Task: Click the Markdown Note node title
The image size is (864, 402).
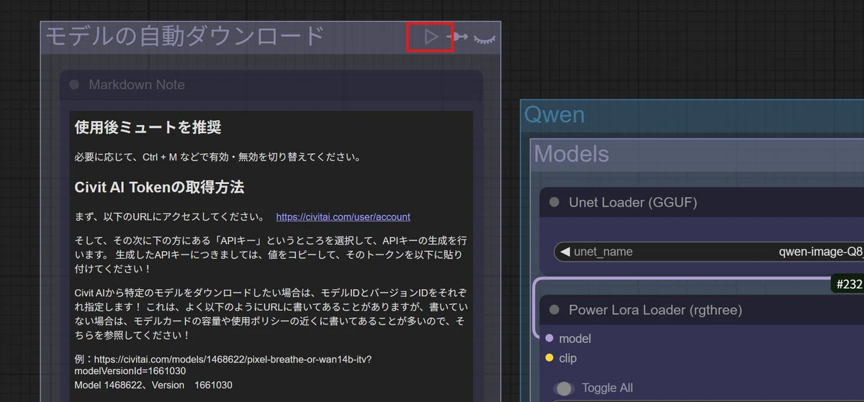Action: (137, 85)
